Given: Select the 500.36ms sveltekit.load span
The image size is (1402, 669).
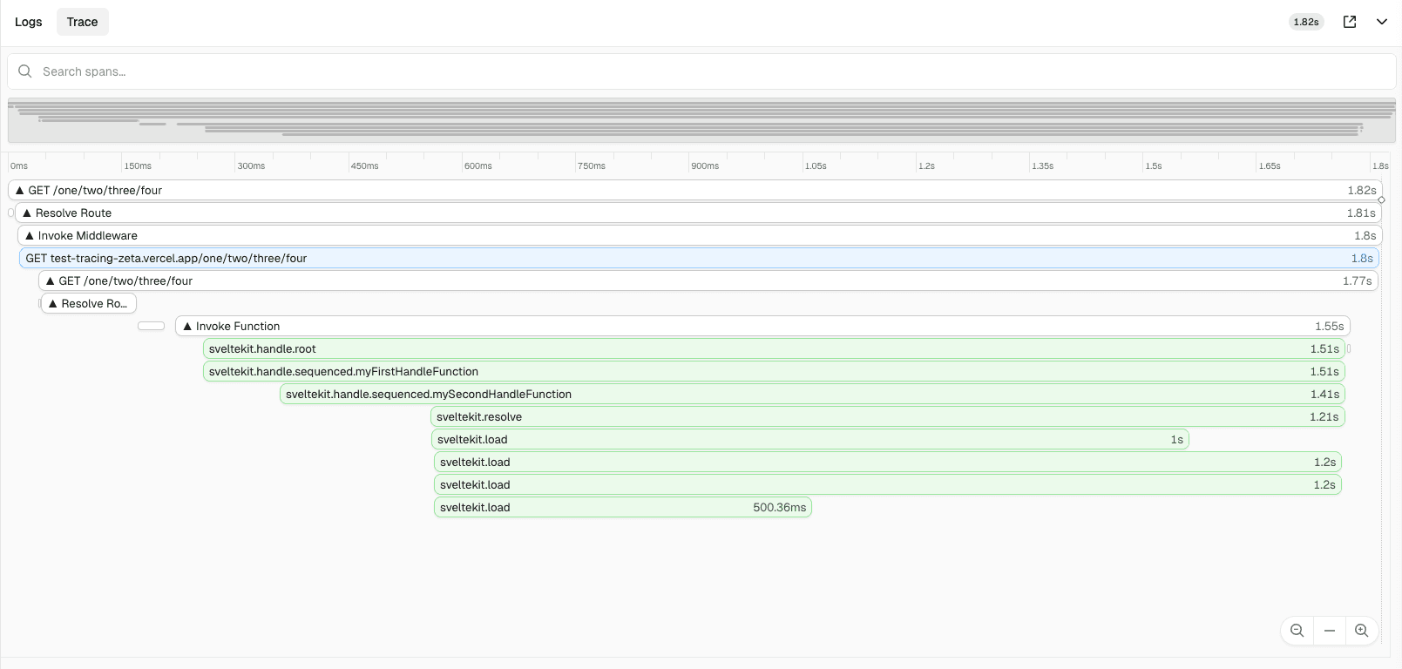Looking at the screenshot, I should point(622,508).
